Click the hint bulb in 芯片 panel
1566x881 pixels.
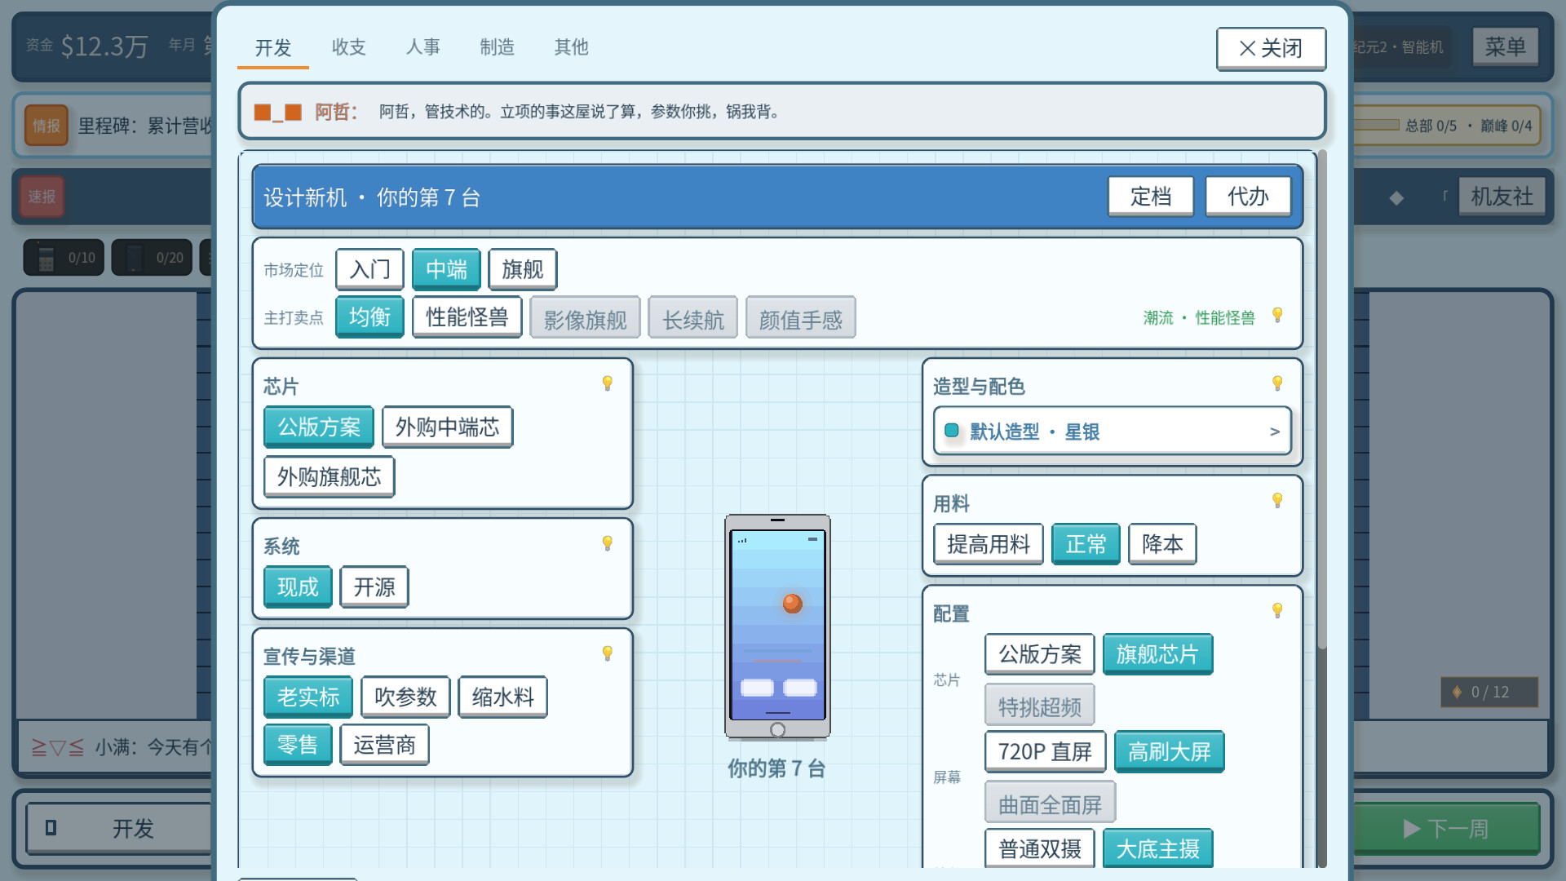(608, 383)
